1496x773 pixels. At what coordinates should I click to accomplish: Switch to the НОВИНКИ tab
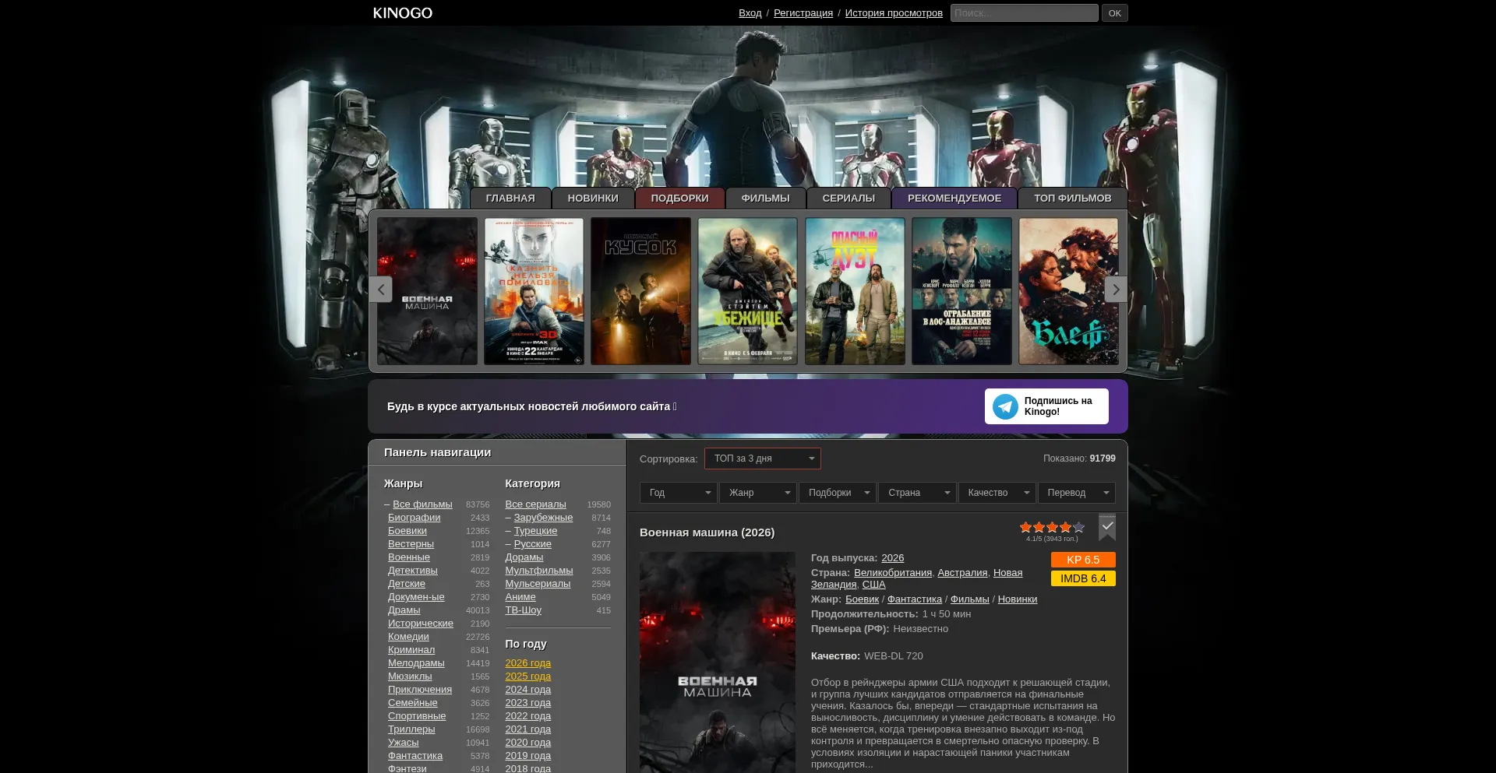(593, 199)
